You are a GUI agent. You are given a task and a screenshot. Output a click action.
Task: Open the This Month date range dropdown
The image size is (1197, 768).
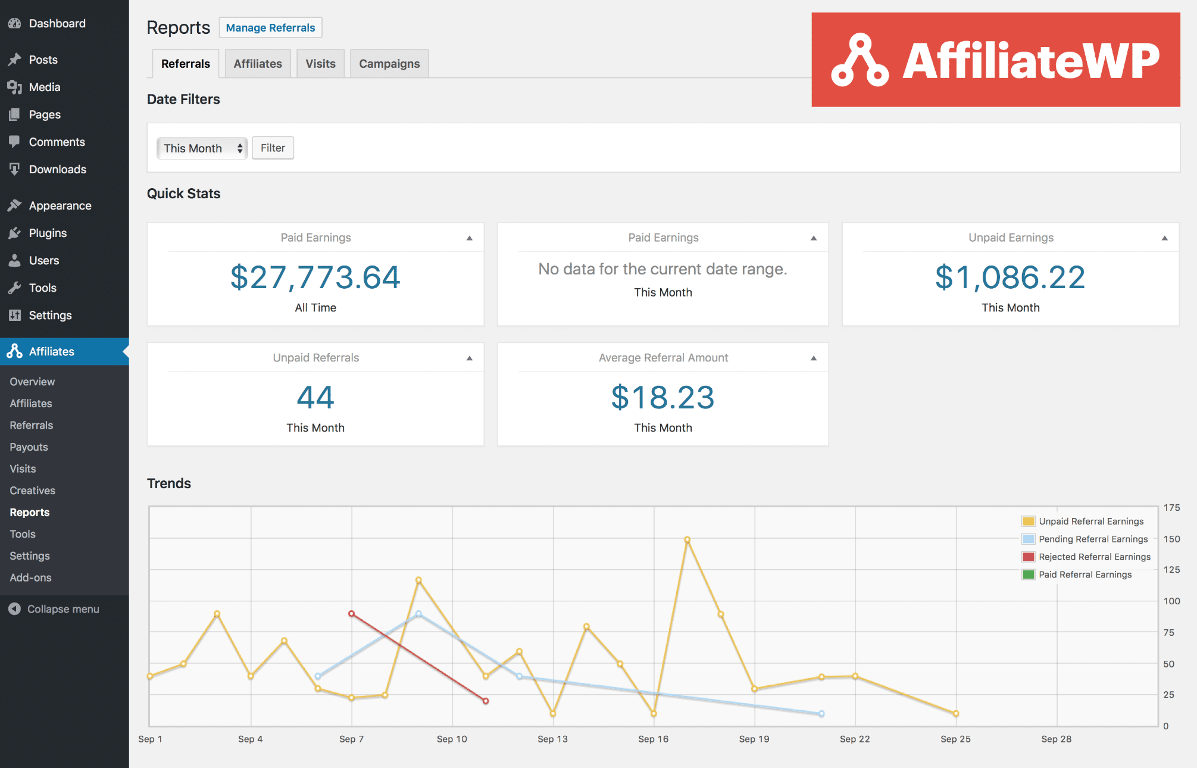tap(202, 148)
